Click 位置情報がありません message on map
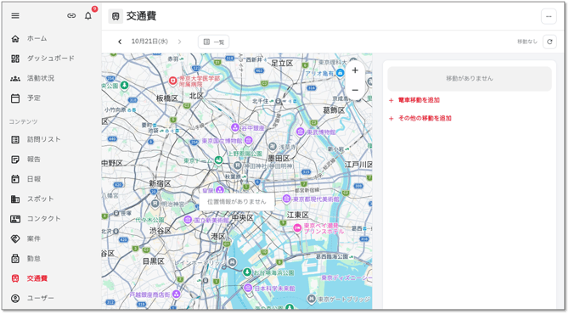Screen dimensions: 569x314 [x=237, y=202]
